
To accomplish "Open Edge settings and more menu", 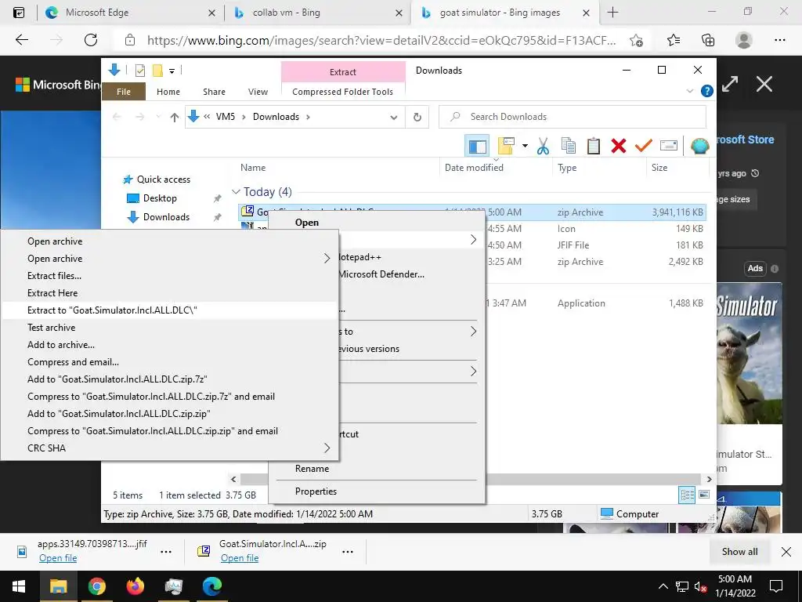I will coord(779,40).
